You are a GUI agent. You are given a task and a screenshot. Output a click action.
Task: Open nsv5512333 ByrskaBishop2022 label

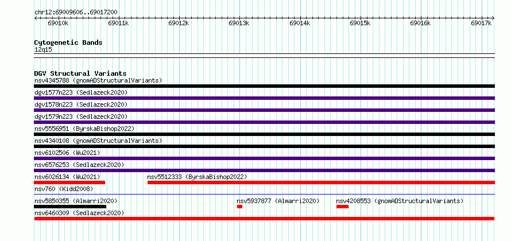coord(197,177)
